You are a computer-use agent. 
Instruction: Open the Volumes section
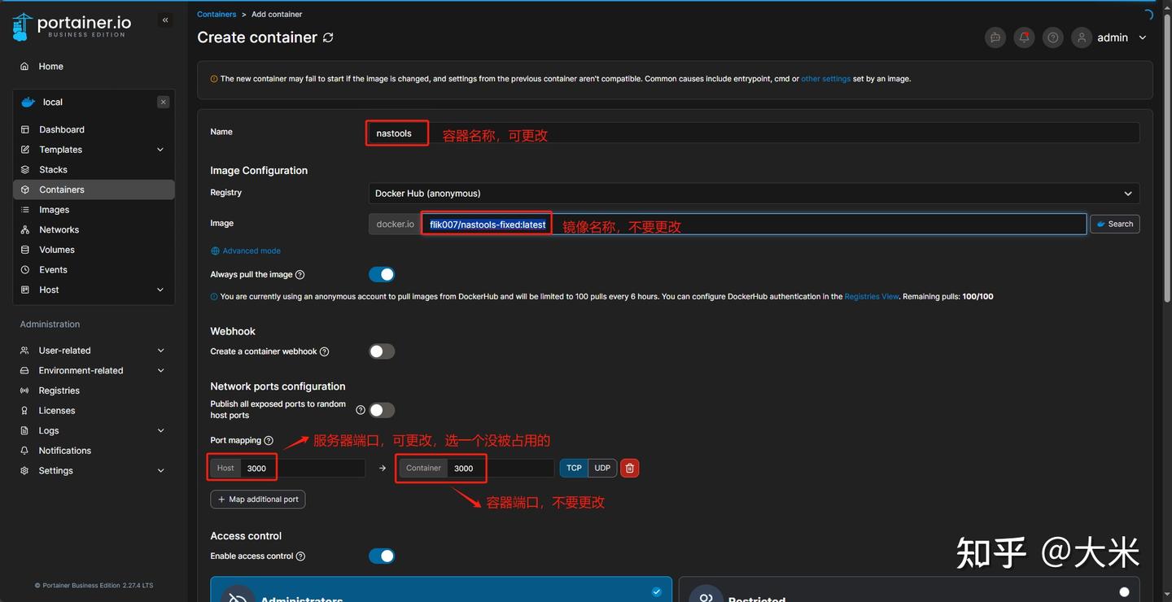(x=56, y=249)
